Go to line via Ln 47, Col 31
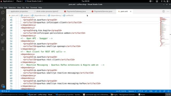 [x=121, y=91]
